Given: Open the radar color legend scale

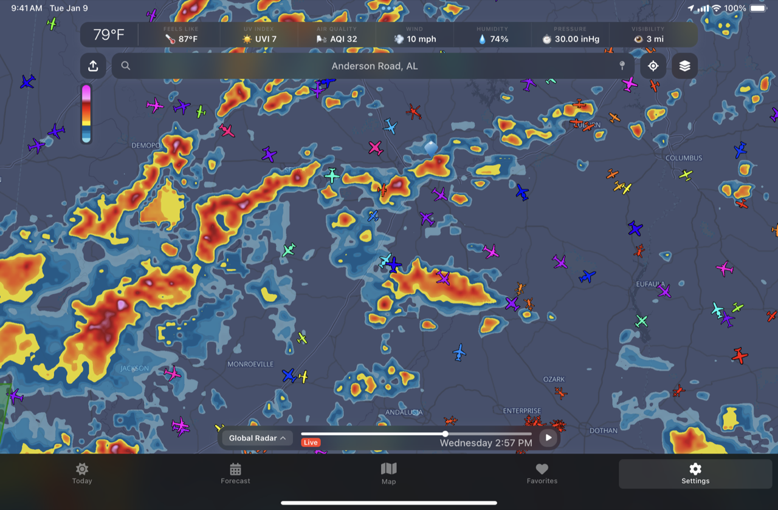Looking at the screenshot, I should (x=86, y=114).
